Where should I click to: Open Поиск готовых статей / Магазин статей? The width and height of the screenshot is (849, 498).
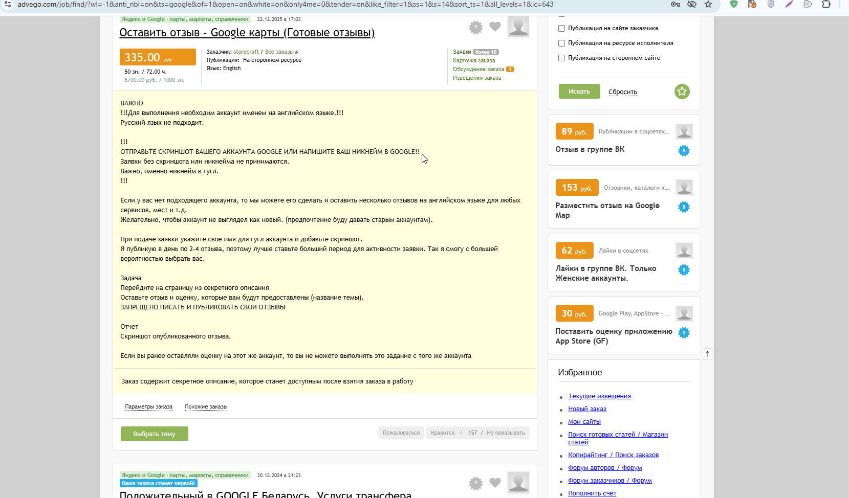point(618,438)
